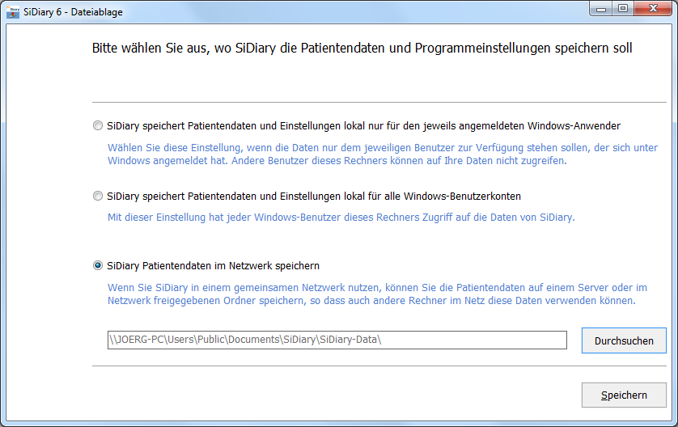The height and width of the screenshot is (427, 678).
Task: Select radio button for Netzwerk speichern
Action: click(x=98, y=265)
